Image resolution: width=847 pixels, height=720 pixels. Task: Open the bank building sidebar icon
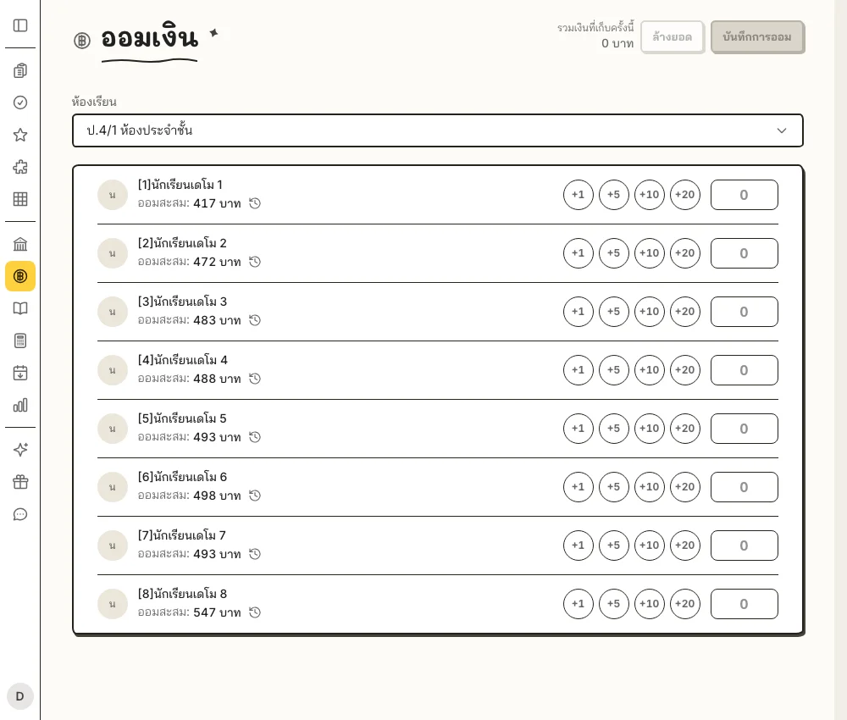point(20,244)
